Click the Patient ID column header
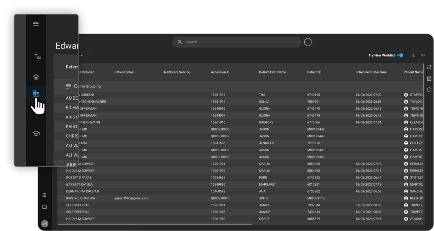 (314, 72)
